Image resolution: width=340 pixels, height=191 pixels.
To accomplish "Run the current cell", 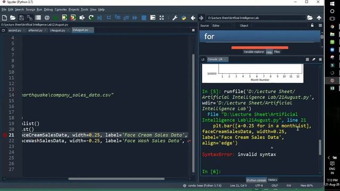I will click(x=64, y=18).
